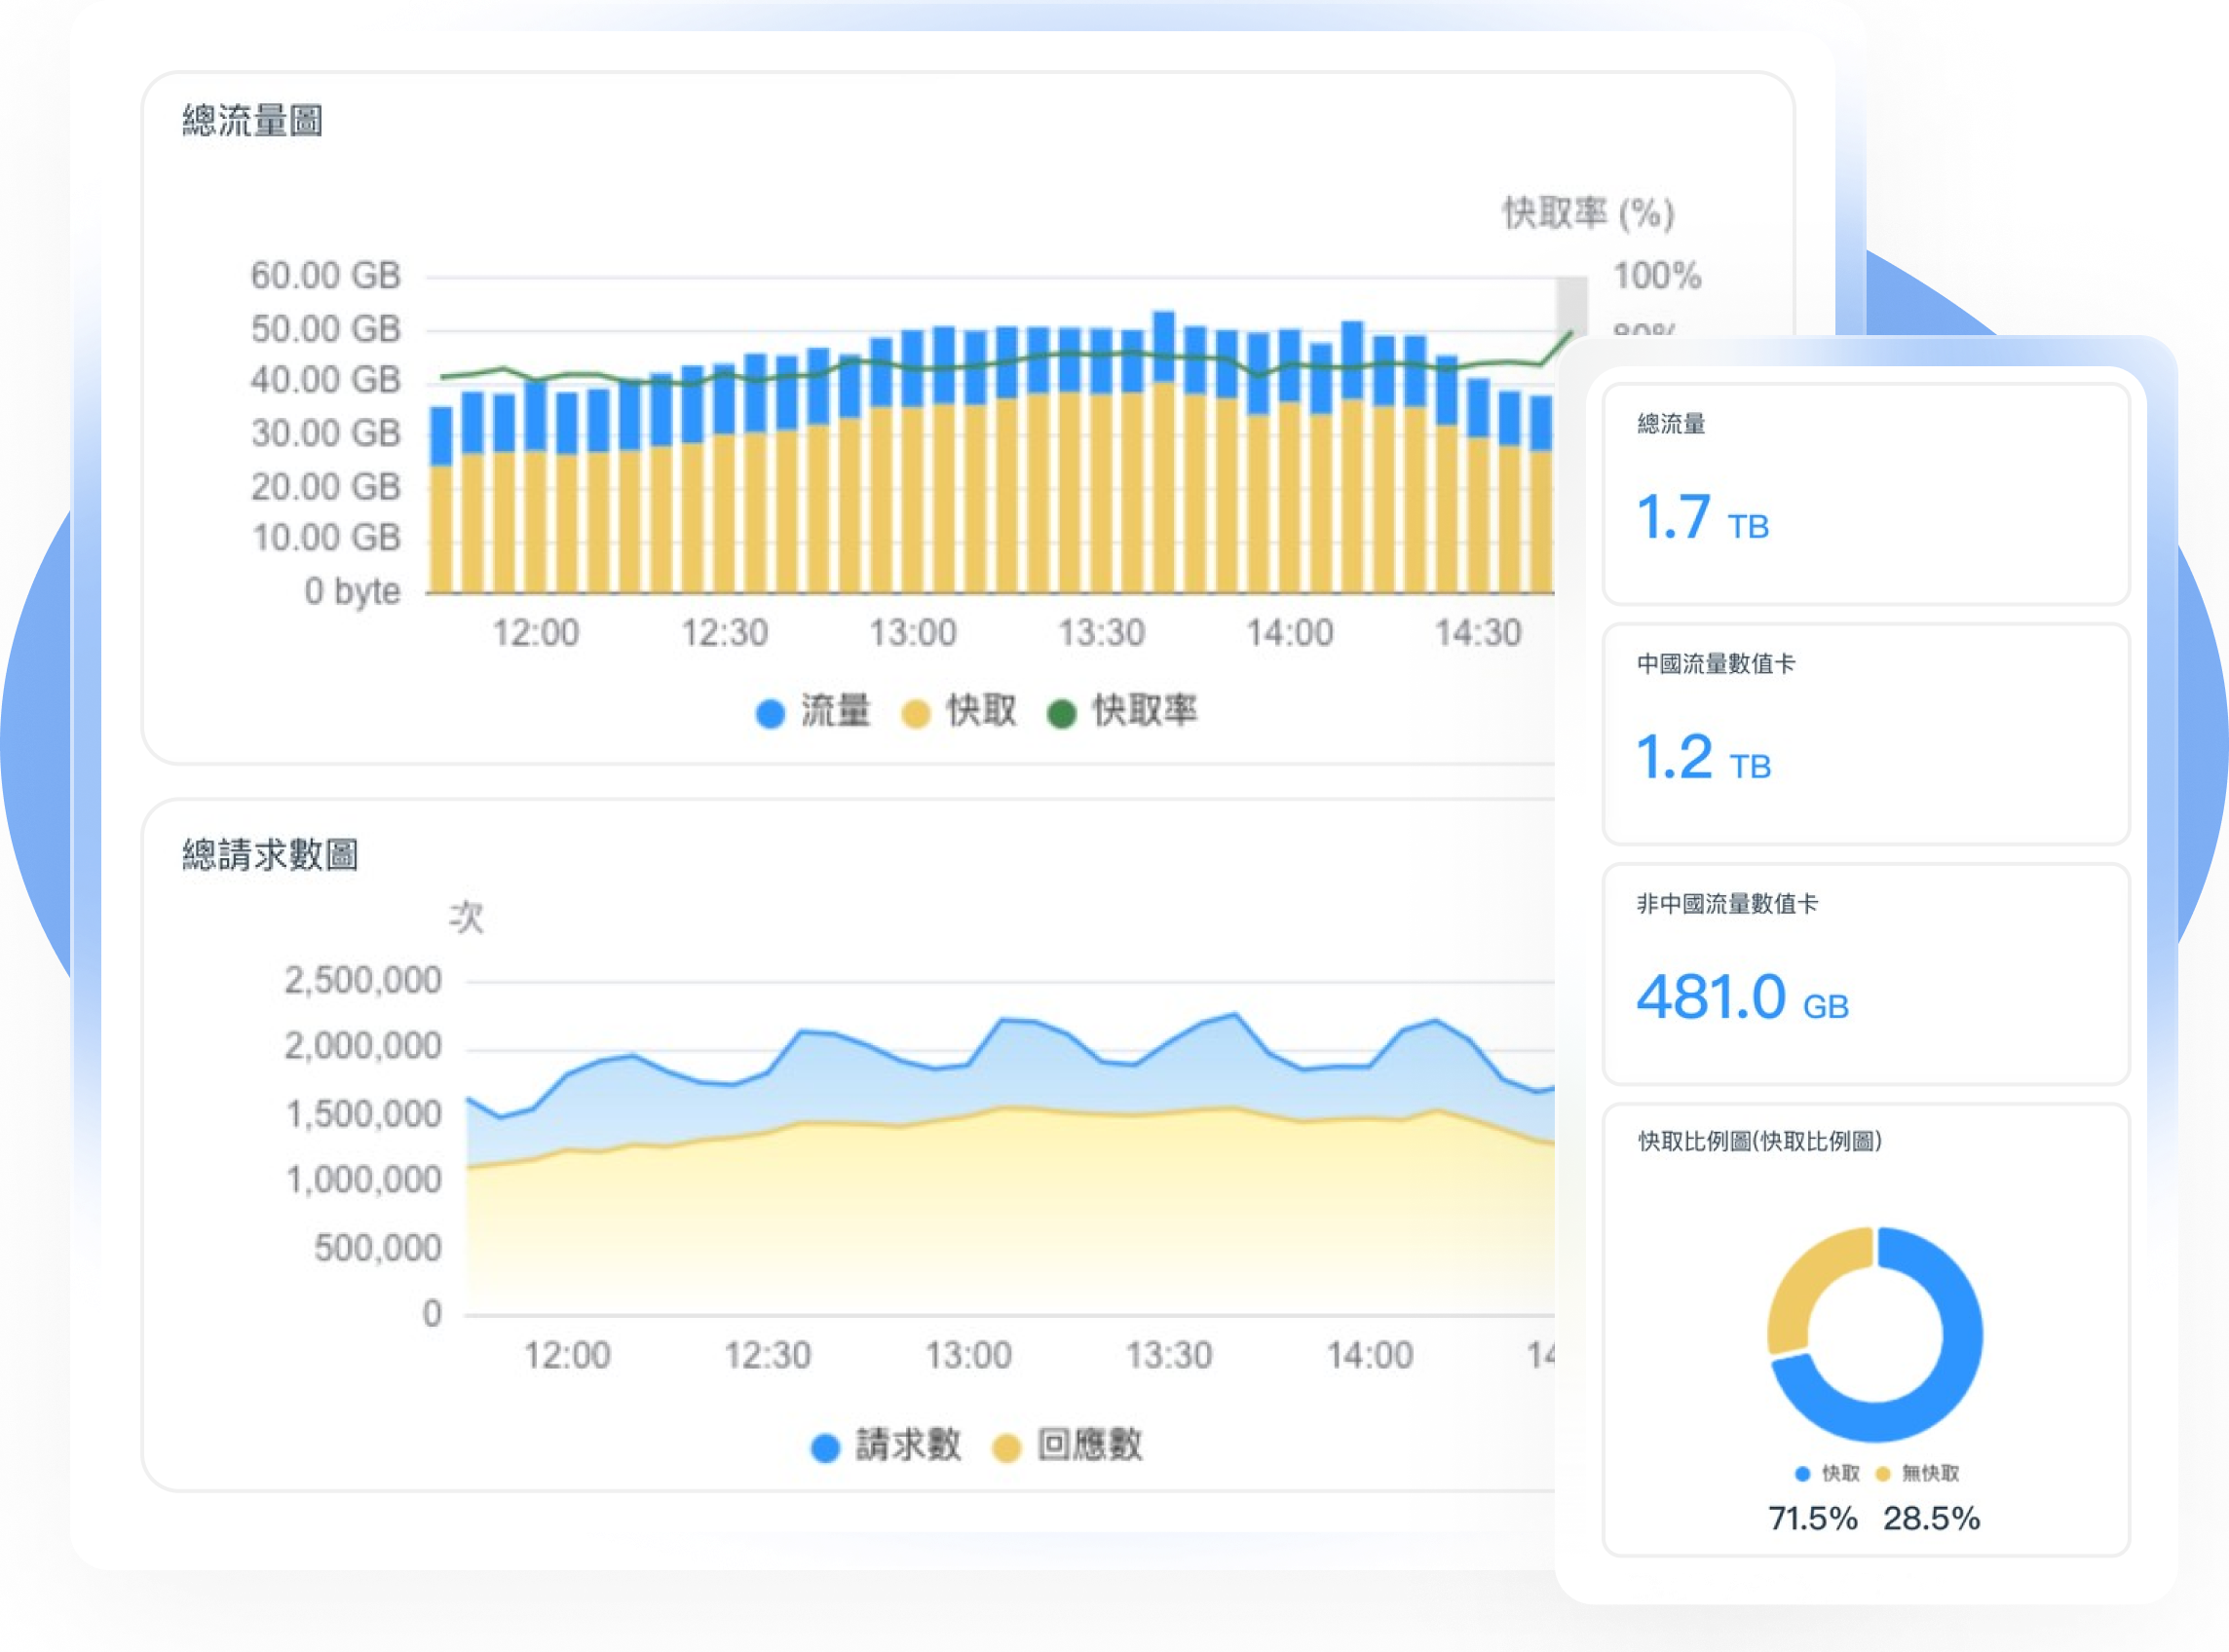Image resolution: width=2229 pixels, height=1652 pixels.
Task: Click the 71.5% cache ratio value
Action: 1812,1519
